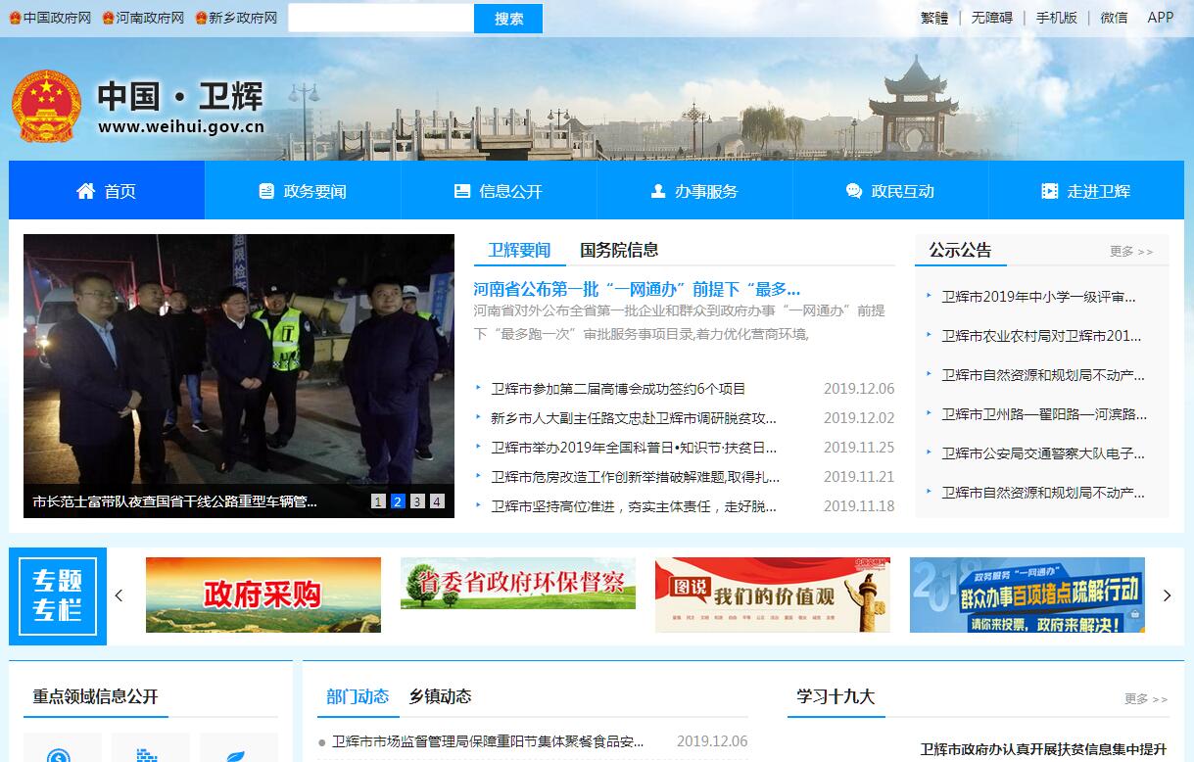
Task: Click the home icon beside 首页
Action: coord(86,191)
